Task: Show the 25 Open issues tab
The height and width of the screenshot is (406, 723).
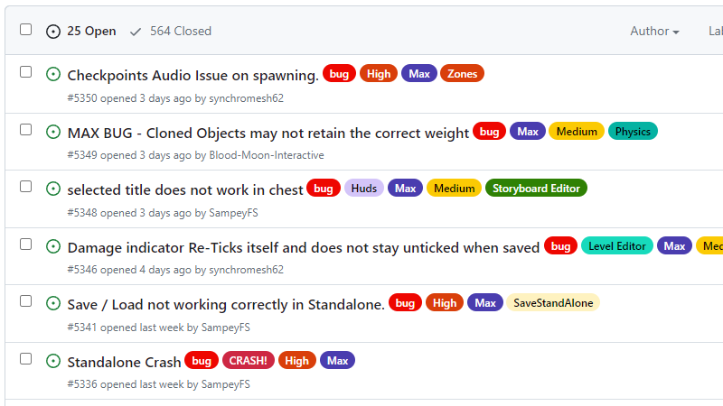Action: click(91, 32)
